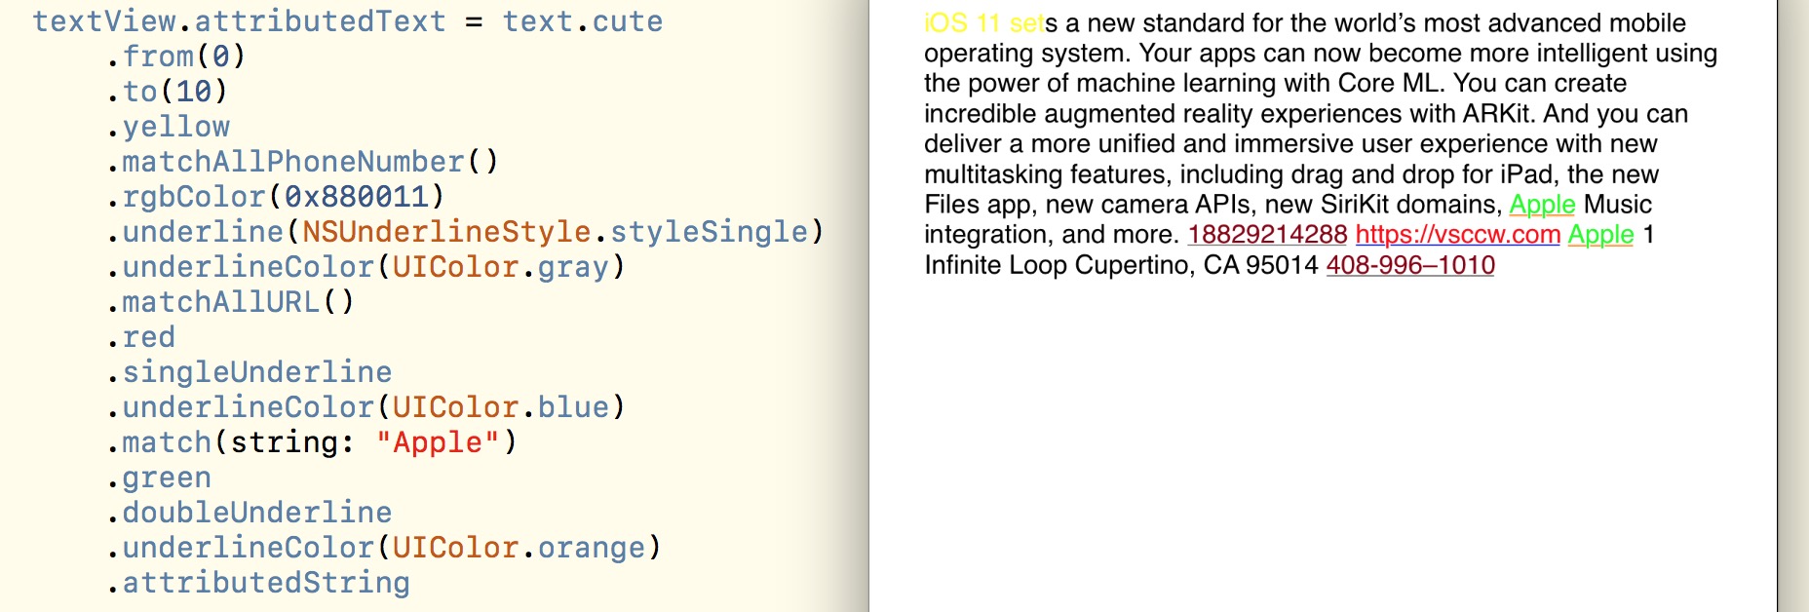The width and height of the screenshot is (1809, 612).
Task: Click the text 'Infinite Loop Cupertino' in preview
Action: [1057, 265]
